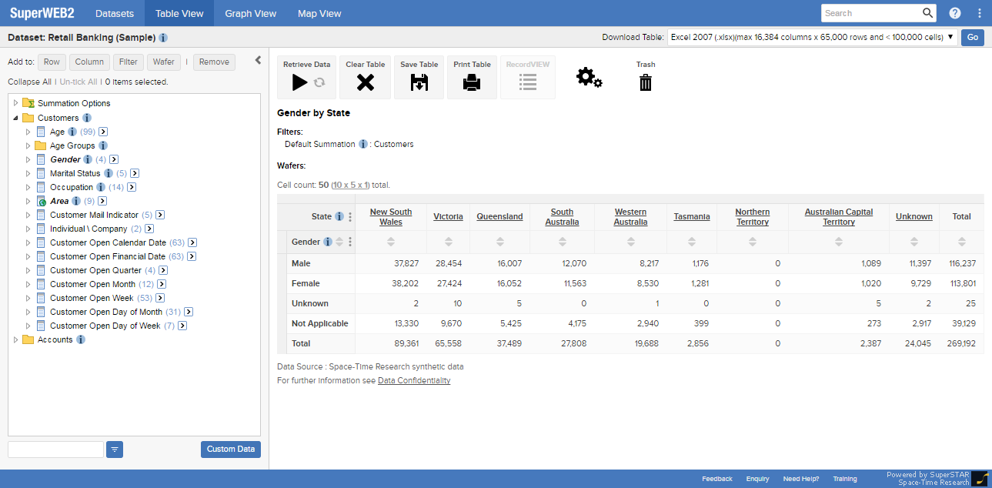
Task: Sort by the New South Wales column arrows
Action: [391, 242]
